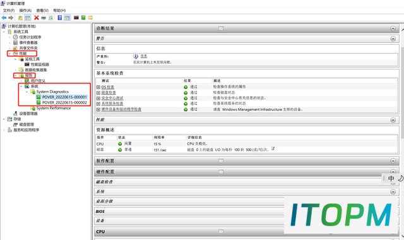The height and width of the screenshot is (240, 404).
Task: Toggle the Show/Hide Console Tree toolbar icon
Action: (28, 18)
